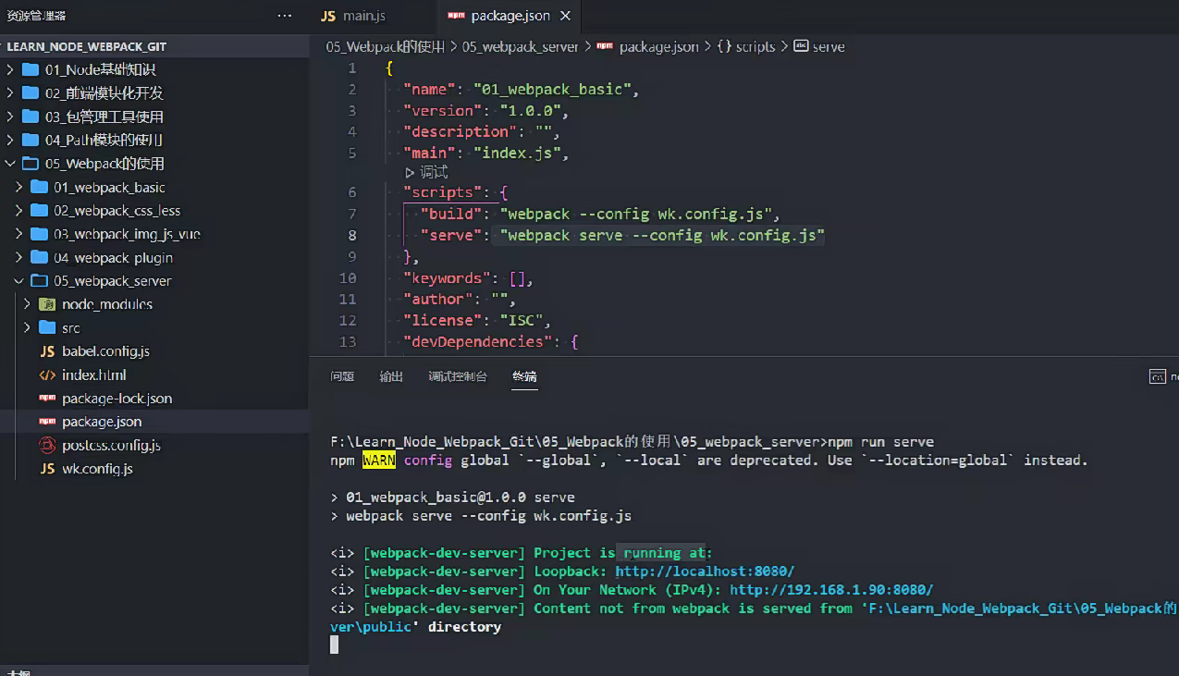
Task: Select package.json editor tab
Action: point(510,16)
